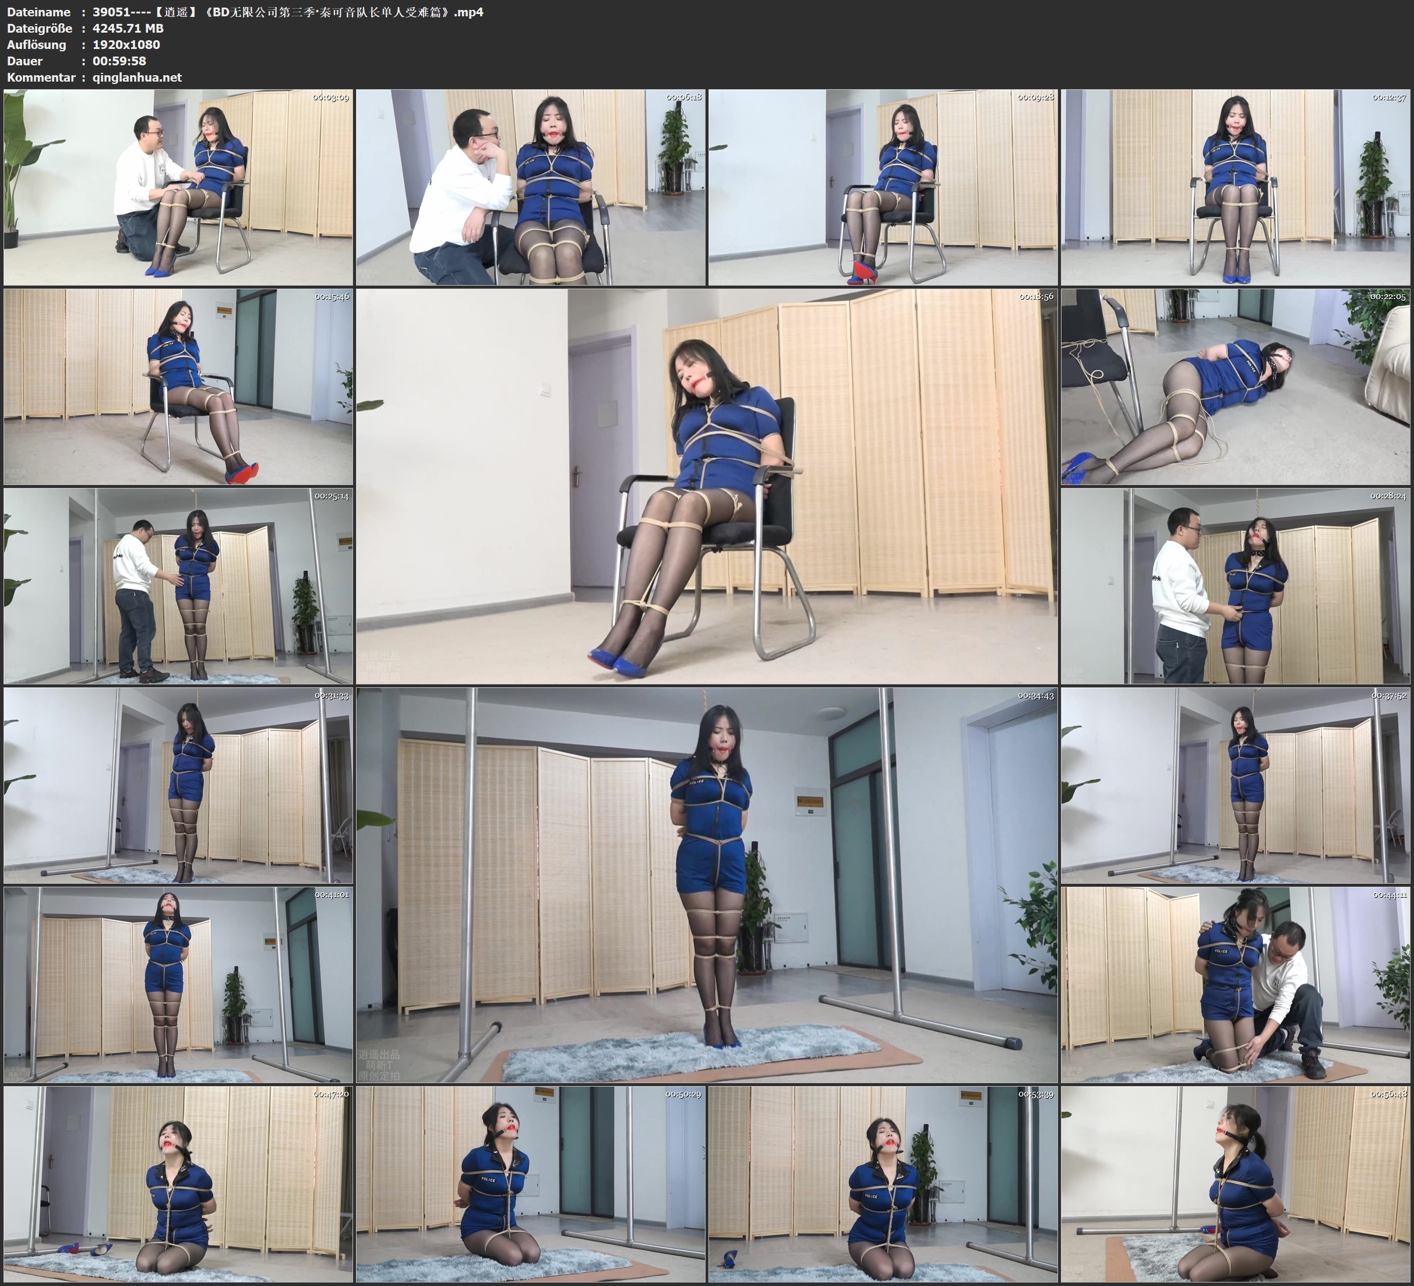Select the thumbnail at 00:44:11
Viewport: 1414px width, 1286px height.
pyautogui.click(x=1235, y=984)
